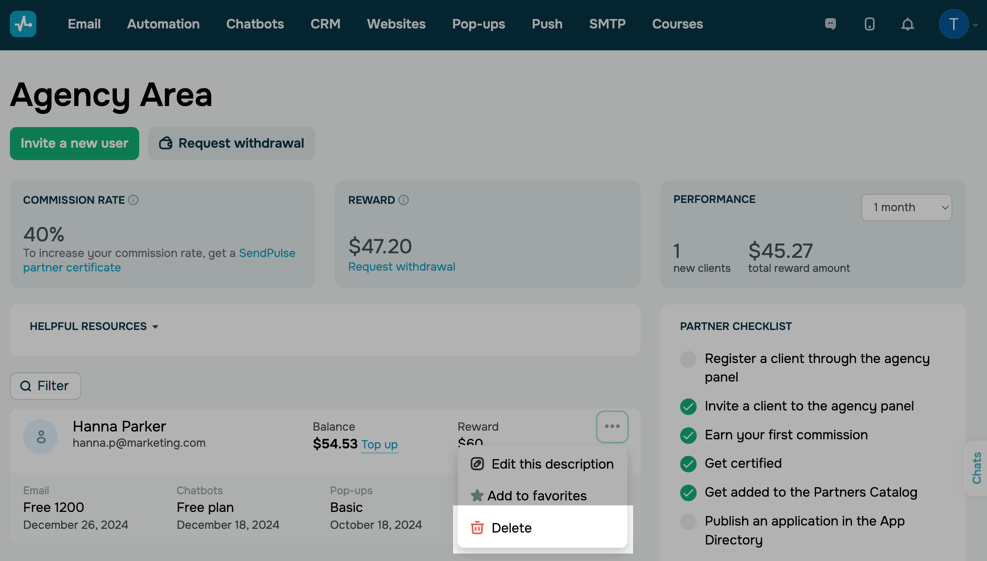
Task: Click the Reward info icon
Action: [x=403, y=200]
